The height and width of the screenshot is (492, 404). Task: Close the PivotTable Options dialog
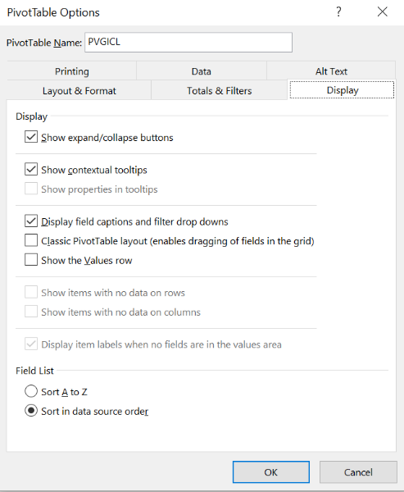click(x=383, y=12)
